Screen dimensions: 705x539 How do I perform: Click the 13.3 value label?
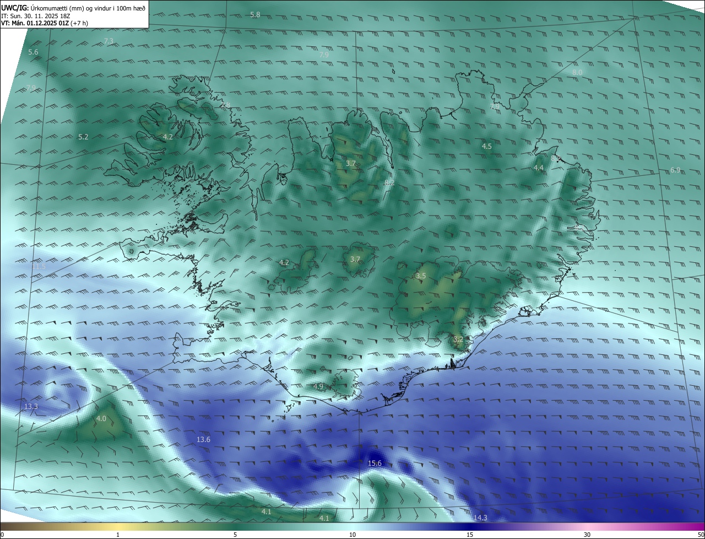31,407
